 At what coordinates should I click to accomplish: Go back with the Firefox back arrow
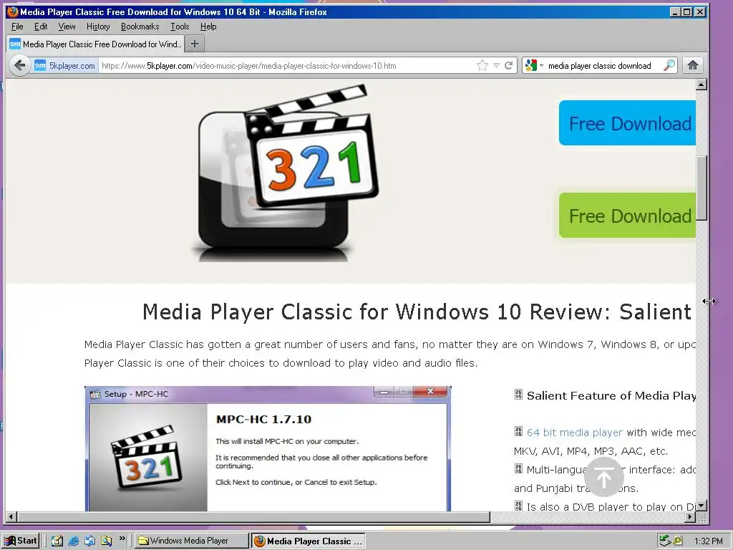19,65
